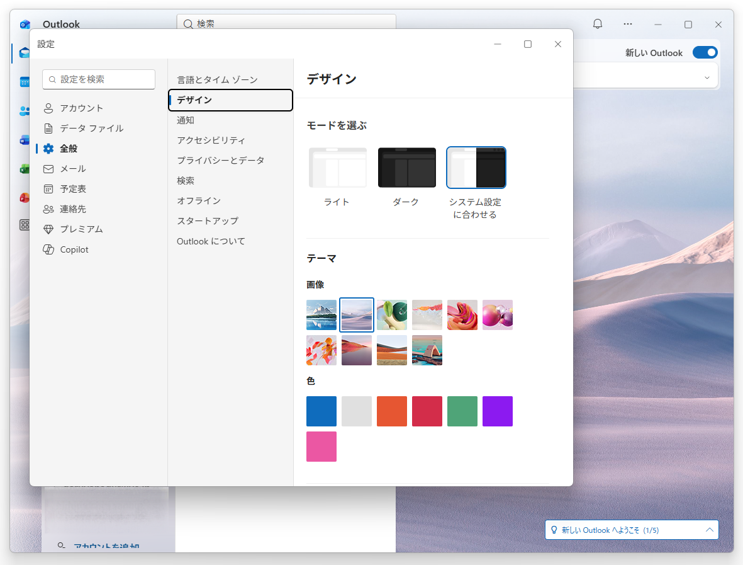Select the pink spheres theme image

click(498, 314)
